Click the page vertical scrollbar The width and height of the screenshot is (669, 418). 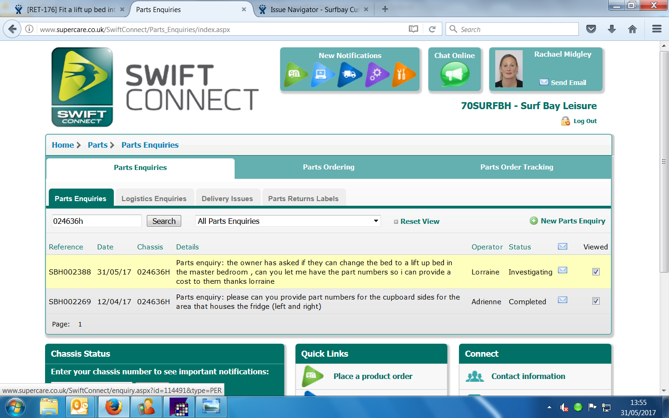coord(664,163)
